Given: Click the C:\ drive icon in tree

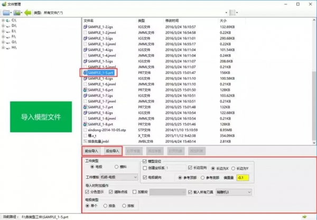Looking at the screenshot, I should [8, 21].
